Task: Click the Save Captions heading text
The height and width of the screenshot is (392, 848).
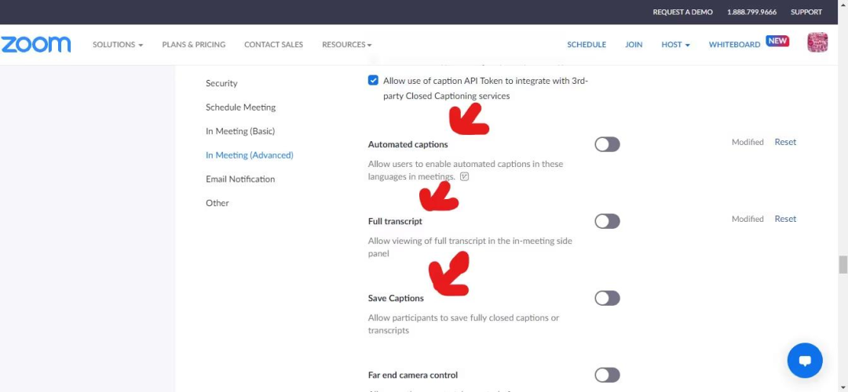Action: pos(396,298)
